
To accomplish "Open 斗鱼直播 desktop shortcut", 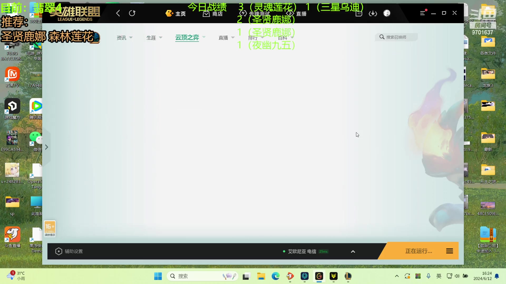I will click(12, 237).
